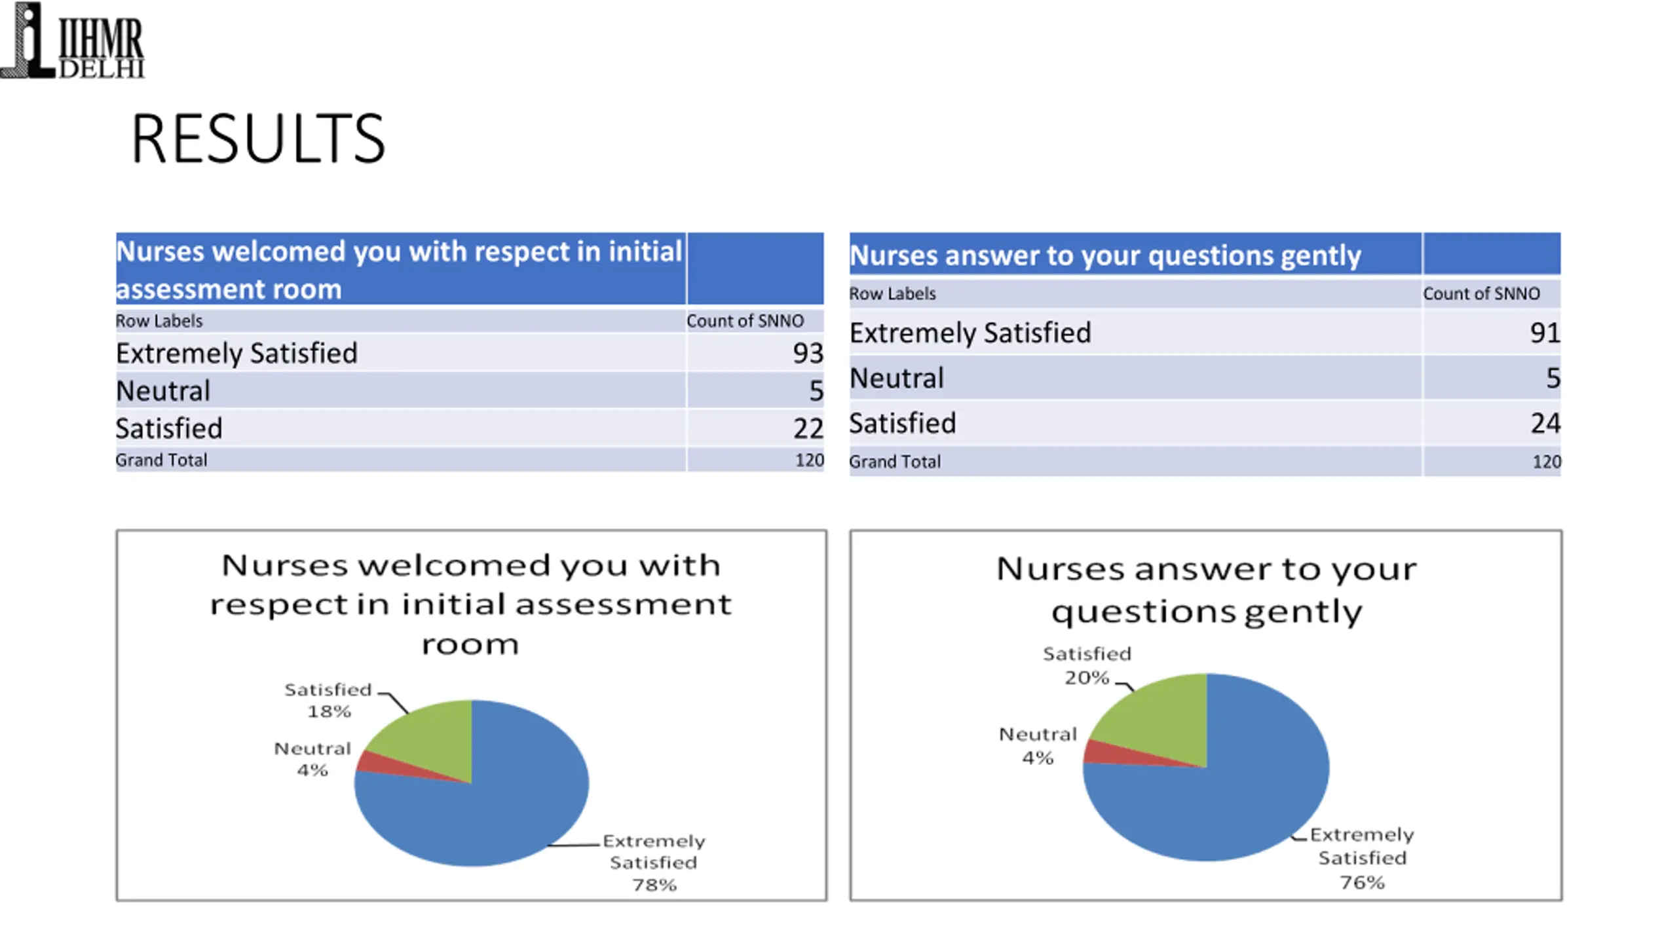This screenshot has height=943, width=1677.
Task: Click the right pie chart title text
Action: [x=1206, y=589]
